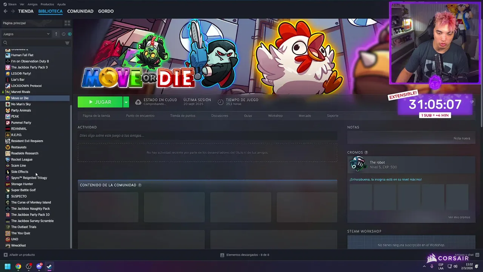
Task: Toggle the ready-to-play filter icon
Action: 69,34
